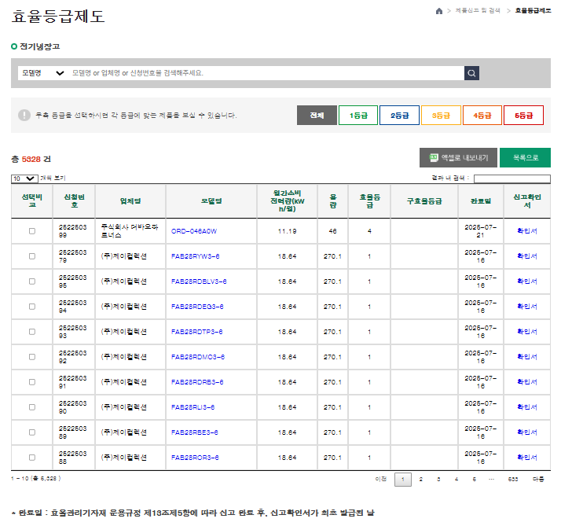Screen dimensions: 561x526
Task: Sort by 효율등급 column header
Action: (369, 201)
